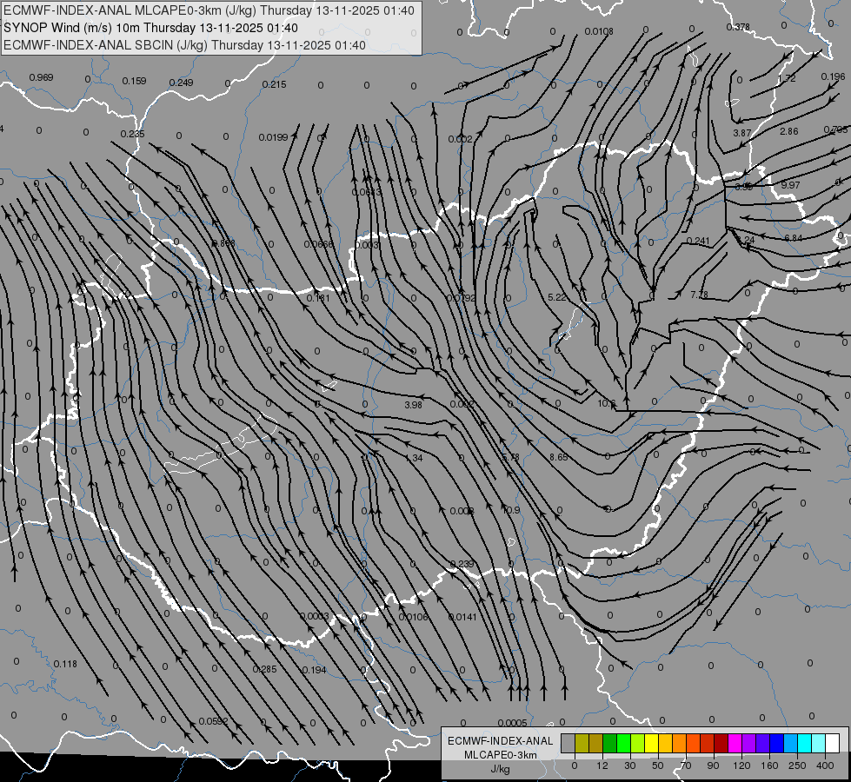This screenshot has width=851, height=782.
Task: Click the map value 0.0141
Action: [462, 617]
